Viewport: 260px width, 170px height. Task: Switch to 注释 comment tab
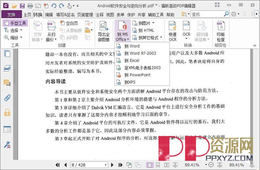99,15
